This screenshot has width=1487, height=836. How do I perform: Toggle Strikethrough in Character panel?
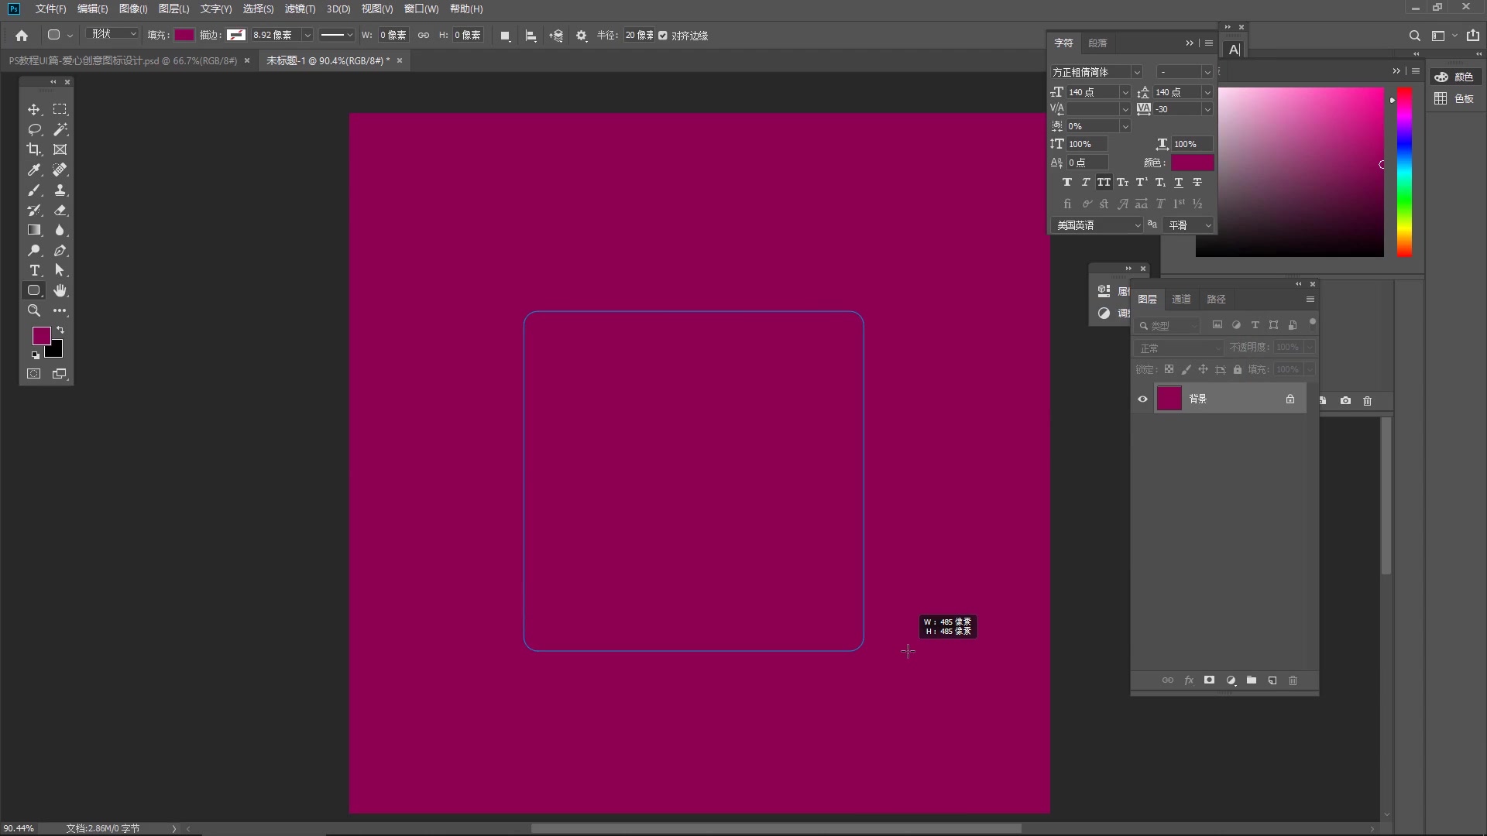tap(1197, 183)
